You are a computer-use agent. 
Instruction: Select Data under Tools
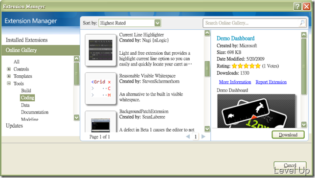[x=25, y=105]
